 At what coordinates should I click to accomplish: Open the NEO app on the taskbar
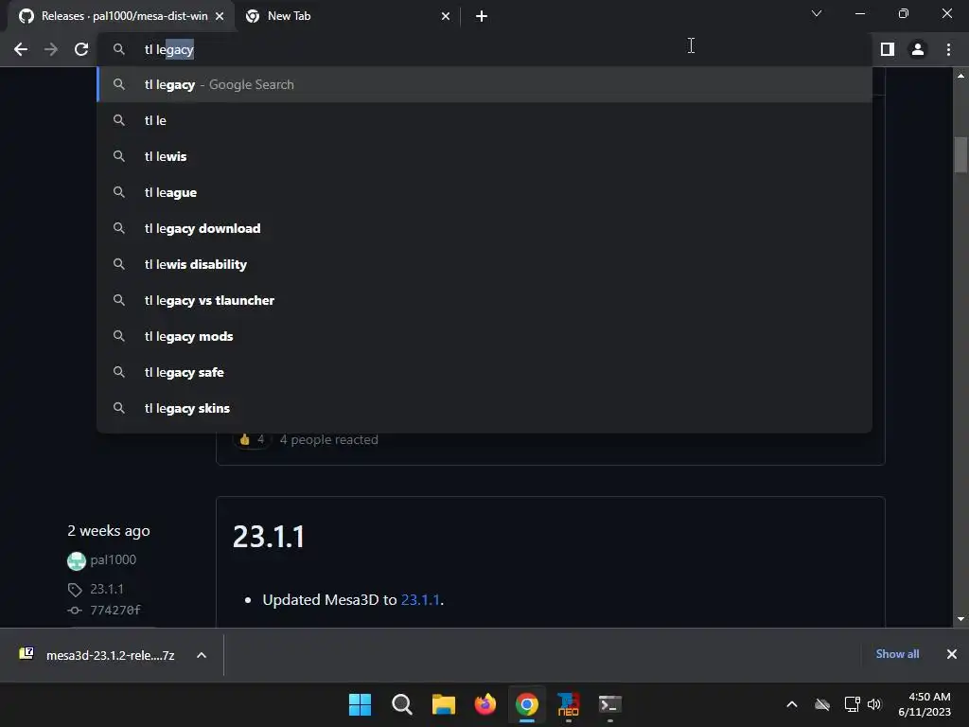coord(569,704)
